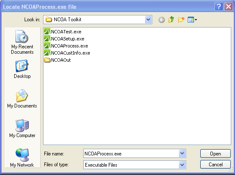Open My Recent Documents location
The image size is (235, 175).
click(22, 42)
